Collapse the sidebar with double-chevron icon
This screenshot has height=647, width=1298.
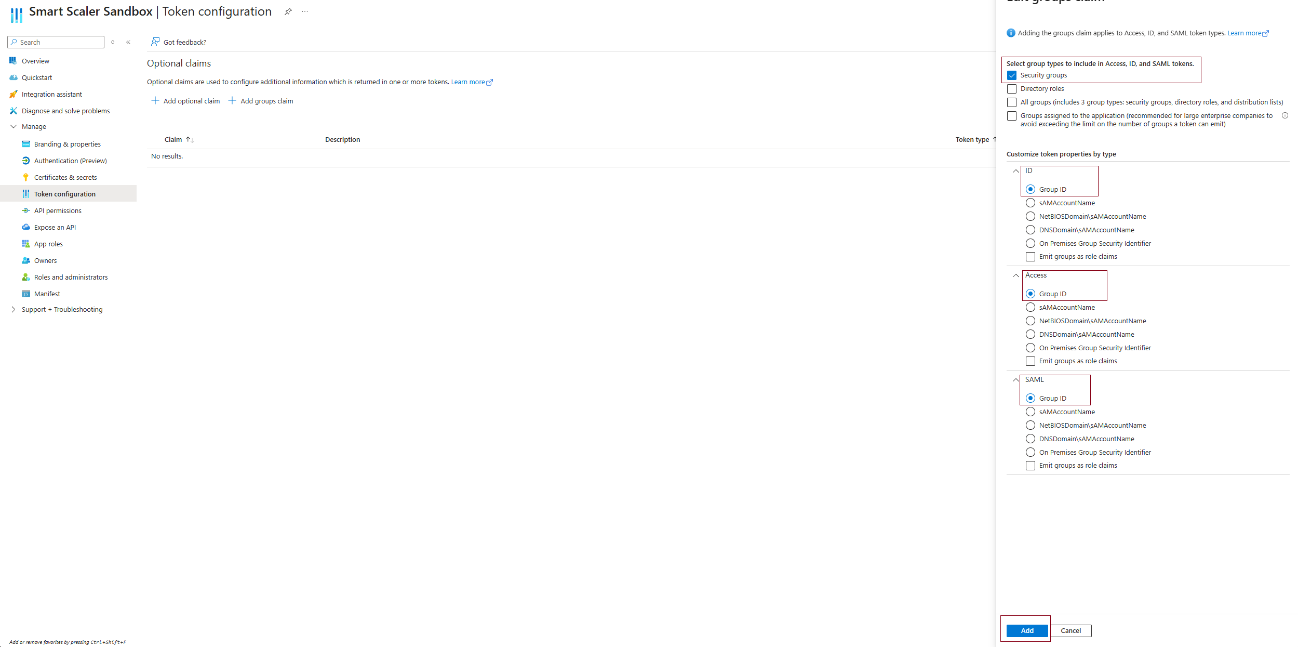128,42
